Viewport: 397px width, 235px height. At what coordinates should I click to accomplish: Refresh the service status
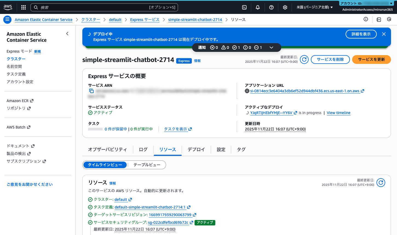304,60
